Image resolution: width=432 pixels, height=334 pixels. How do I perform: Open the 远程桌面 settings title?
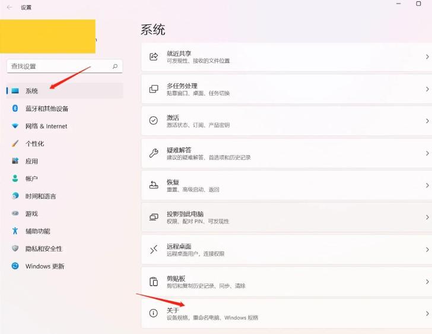[x=179, y=246]
